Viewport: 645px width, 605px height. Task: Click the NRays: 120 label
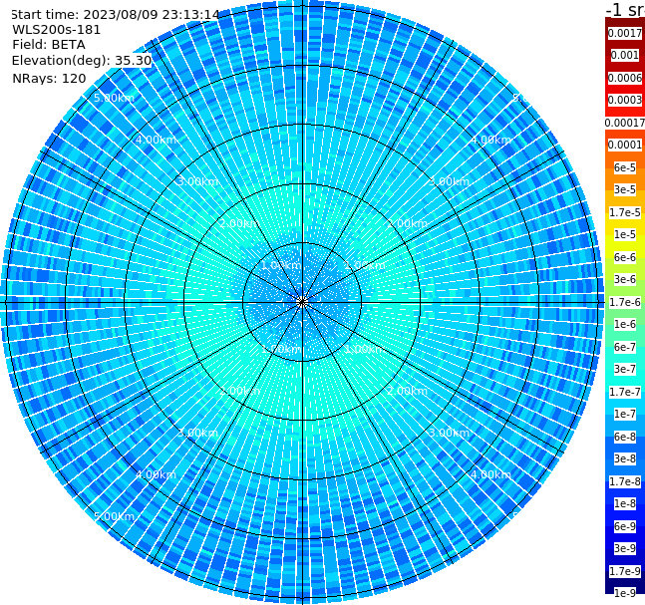pos(49,78)
